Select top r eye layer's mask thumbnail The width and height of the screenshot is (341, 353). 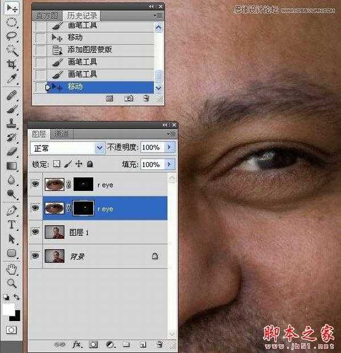point(84,184)
